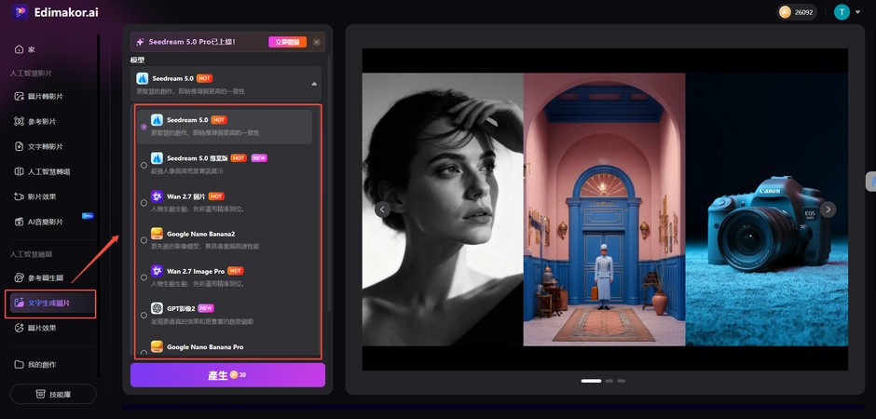Image resolution: width=876 pixels, height=419 pixels.
Task: Click the Google Nano Banana Pro model icon
Action: [157, 346]
